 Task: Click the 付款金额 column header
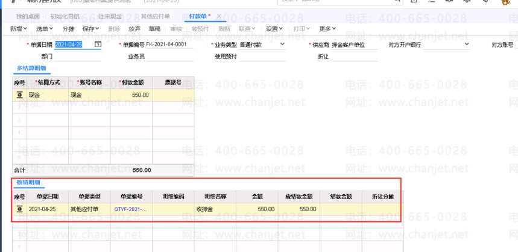(131, 82)
